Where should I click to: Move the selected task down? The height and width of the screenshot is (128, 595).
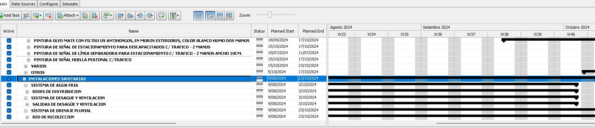tap(131, 16)
